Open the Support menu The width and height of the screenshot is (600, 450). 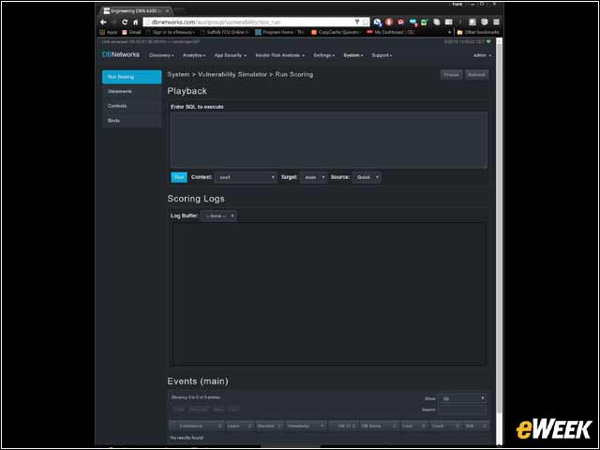click(x=382, y=55)
